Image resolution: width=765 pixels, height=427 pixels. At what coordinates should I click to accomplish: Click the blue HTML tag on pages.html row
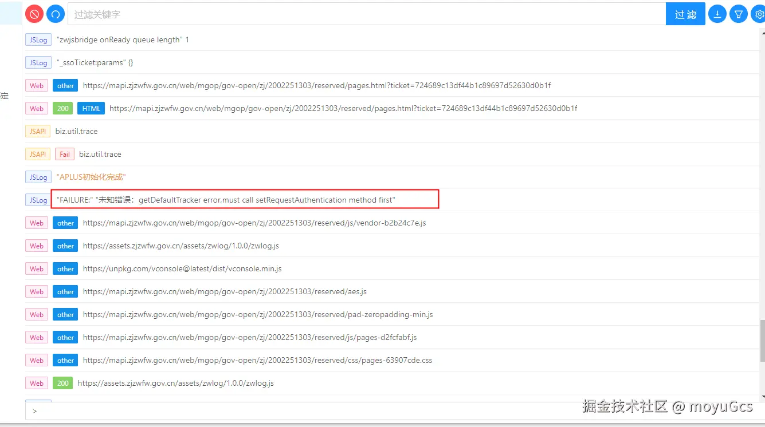tap(91, 108)
